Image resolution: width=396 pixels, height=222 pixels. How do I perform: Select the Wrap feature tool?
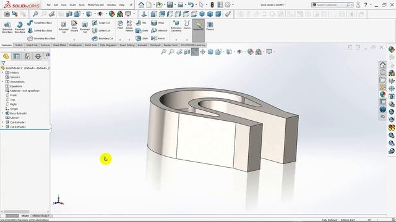tap(158, 23)
